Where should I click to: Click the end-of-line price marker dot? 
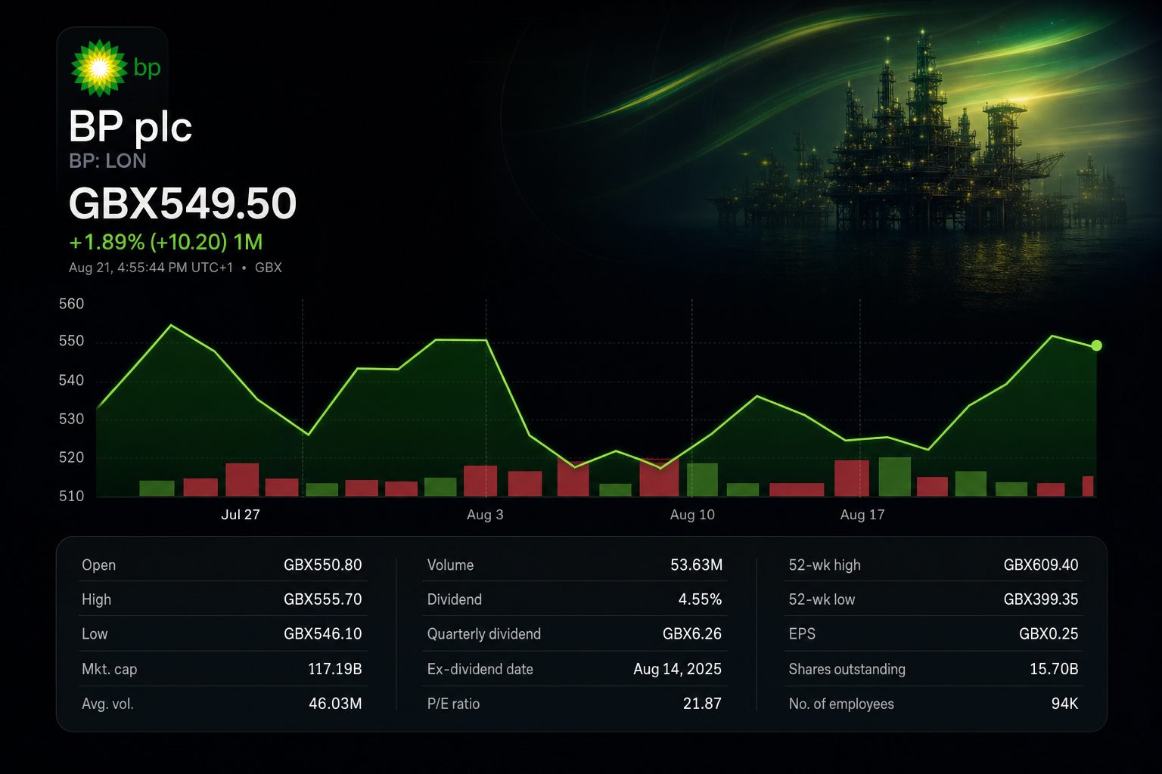[1097, 345]
